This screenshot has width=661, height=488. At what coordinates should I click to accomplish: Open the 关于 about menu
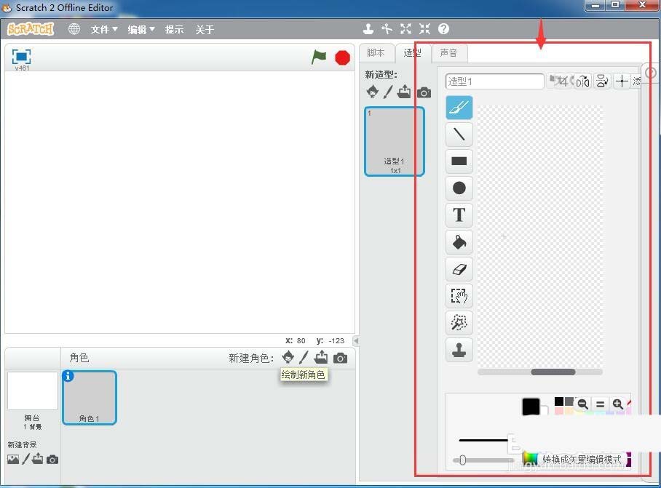(205, 30)
